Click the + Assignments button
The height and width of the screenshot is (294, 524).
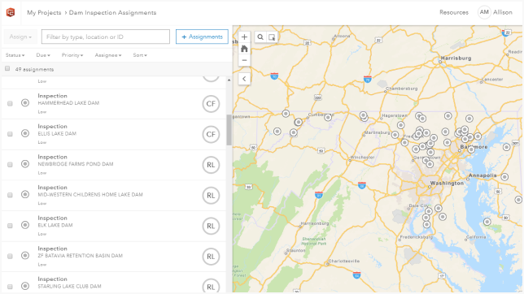tap(202, 37)
